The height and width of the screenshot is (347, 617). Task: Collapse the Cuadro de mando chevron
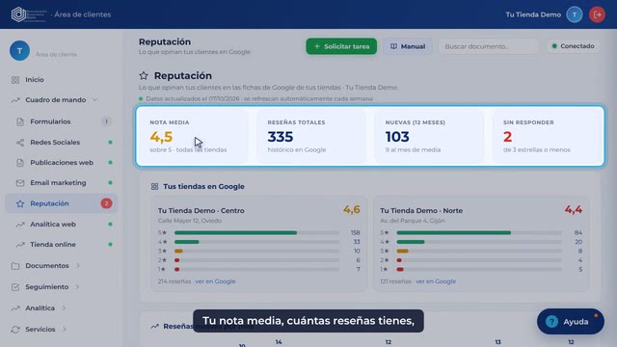point(94,100)
